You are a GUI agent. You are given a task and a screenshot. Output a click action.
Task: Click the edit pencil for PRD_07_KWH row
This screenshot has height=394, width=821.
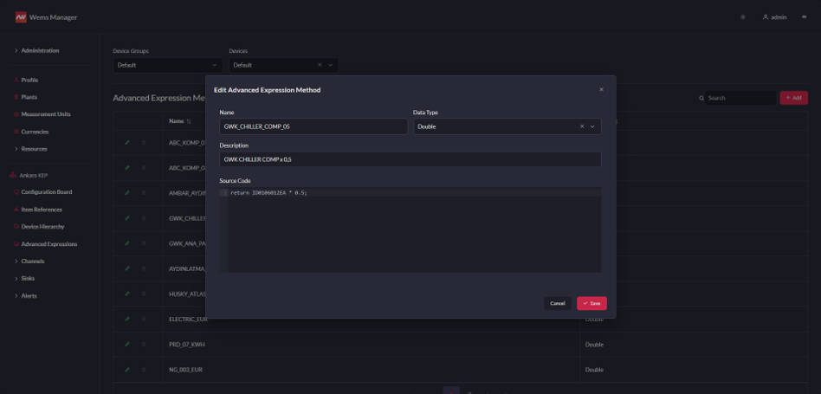coord(127,344)
